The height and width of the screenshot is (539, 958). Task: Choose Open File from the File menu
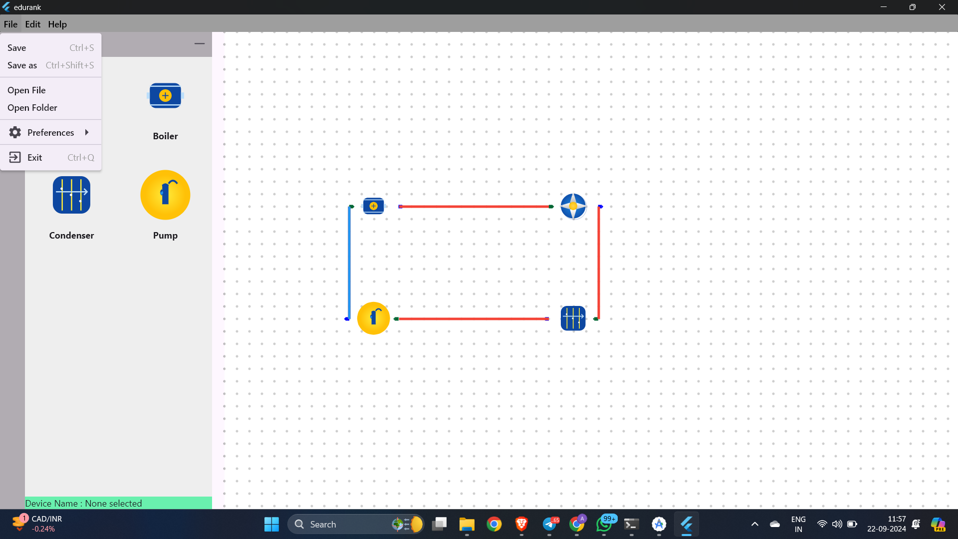click(x=51, y=90)
